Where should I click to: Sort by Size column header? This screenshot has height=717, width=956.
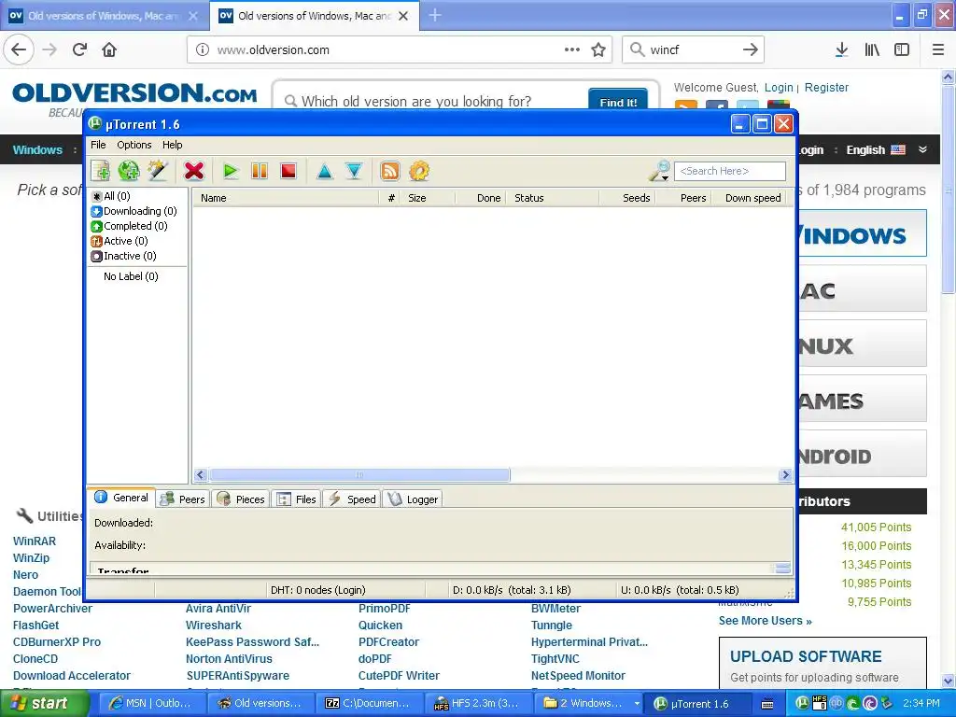pos(428,198)
